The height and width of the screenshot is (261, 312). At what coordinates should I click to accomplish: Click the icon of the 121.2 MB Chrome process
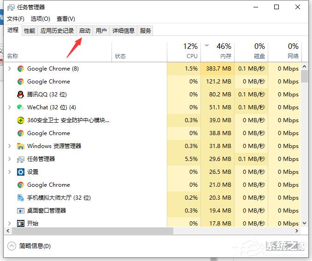tap(20, 82)
